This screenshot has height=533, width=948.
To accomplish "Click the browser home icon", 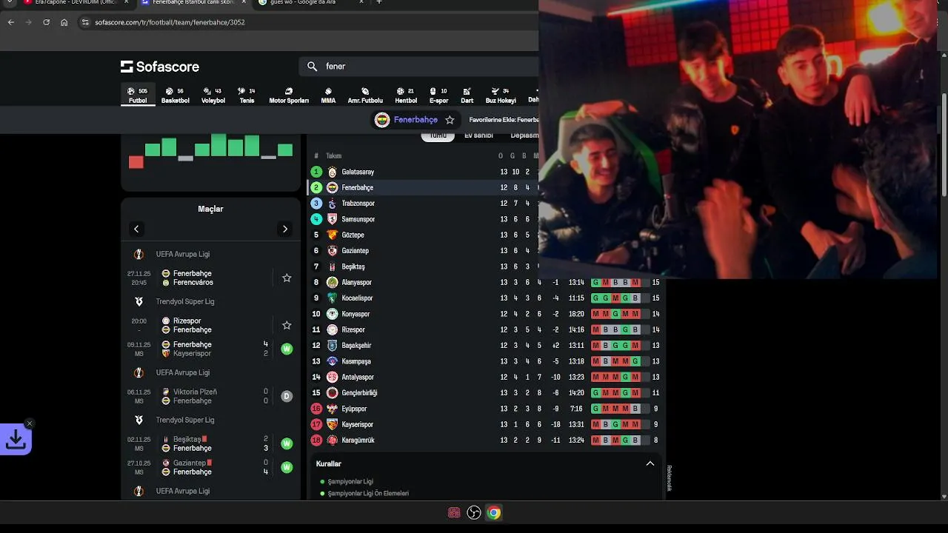I will point(64,22).
